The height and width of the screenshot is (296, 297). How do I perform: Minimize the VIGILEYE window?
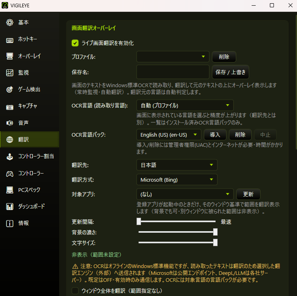(254, 5)
